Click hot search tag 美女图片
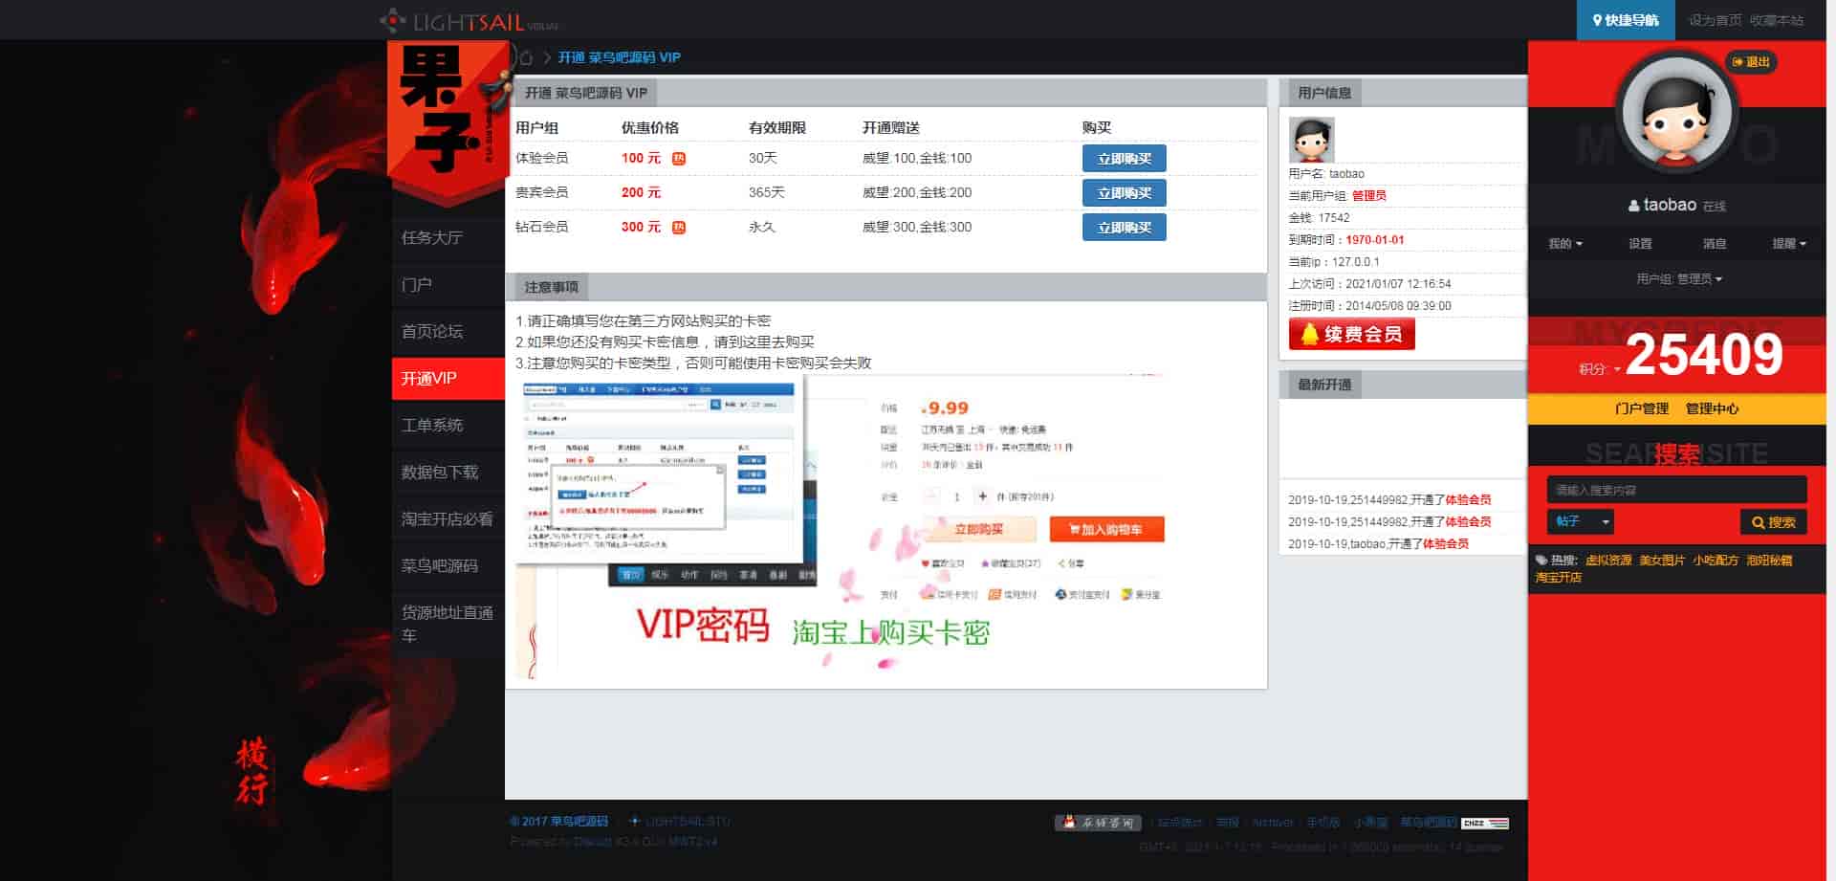This screenshot has height=881, width=1836. point(1662,561)
